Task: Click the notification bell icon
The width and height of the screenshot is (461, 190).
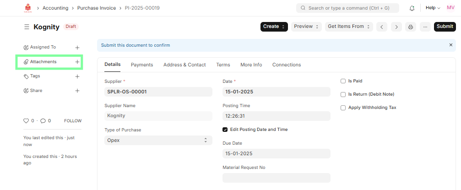Action: (x=412, y=8)
